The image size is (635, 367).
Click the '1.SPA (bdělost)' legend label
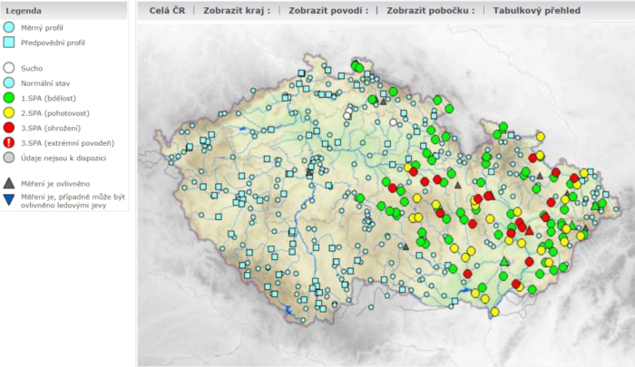pyautogui.click(x=48, y=99)
